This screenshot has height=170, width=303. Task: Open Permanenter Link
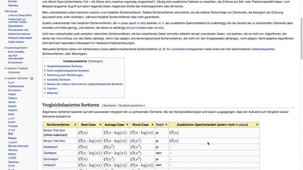click(x=18, y=30)
